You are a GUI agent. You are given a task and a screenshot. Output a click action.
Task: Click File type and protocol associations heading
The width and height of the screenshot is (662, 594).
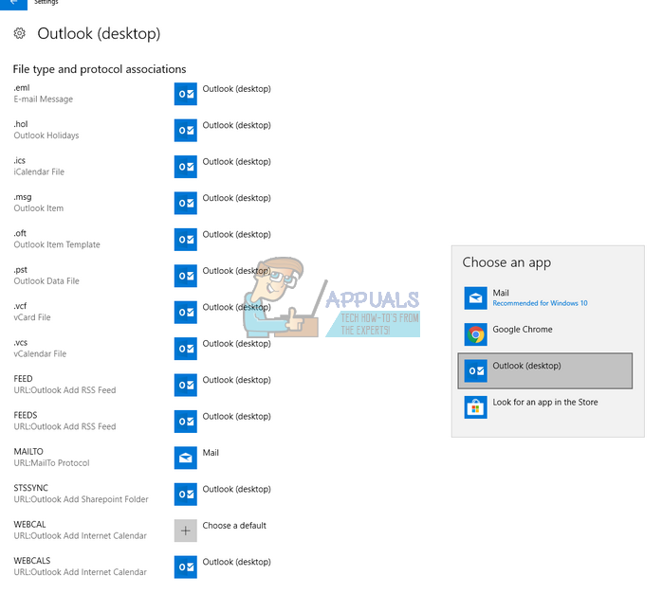(x=100, y=69)
